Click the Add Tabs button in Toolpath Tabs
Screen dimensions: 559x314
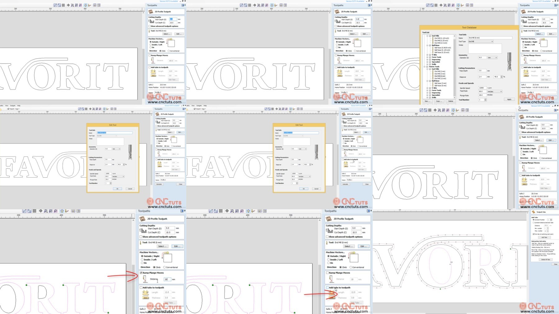(544, 238)
